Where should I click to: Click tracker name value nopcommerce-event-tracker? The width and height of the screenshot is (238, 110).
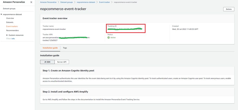(x=54, y=29)
